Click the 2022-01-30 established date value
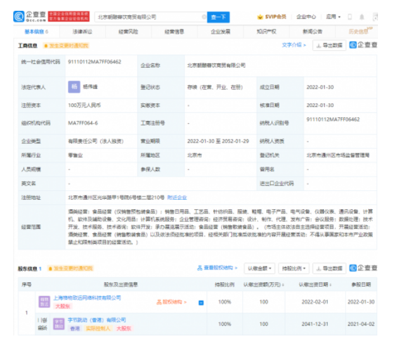This screenshot has height=350, width=397. [x=320, y=87]
